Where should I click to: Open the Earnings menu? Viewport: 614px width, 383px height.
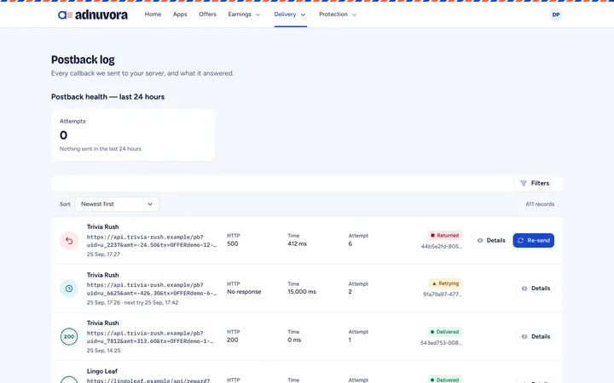[244, 14]
